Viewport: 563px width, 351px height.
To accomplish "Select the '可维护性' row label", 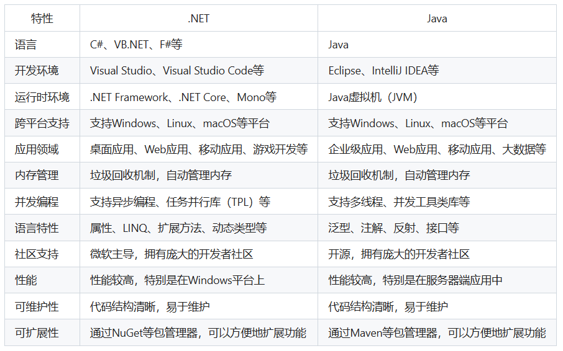I will click(42, 306).
